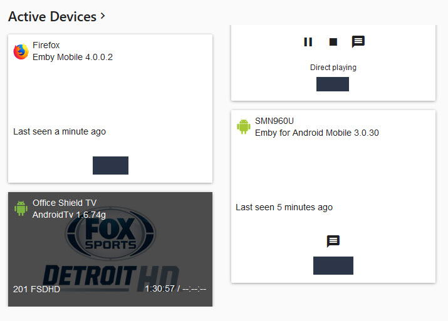Stop playback on the direct playing device

333,42
